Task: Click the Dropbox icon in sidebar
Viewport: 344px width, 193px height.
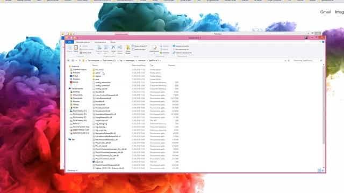Action: click(x=71, y=79)
